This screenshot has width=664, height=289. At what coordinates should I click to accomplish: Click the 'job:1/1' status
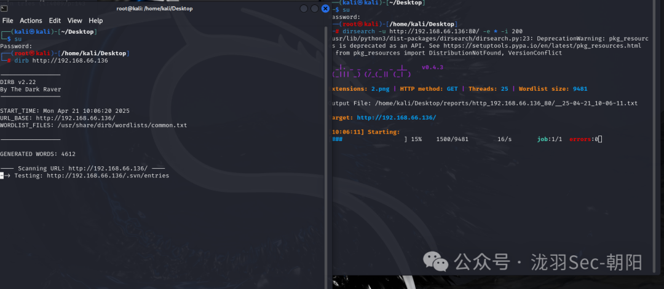550,139
